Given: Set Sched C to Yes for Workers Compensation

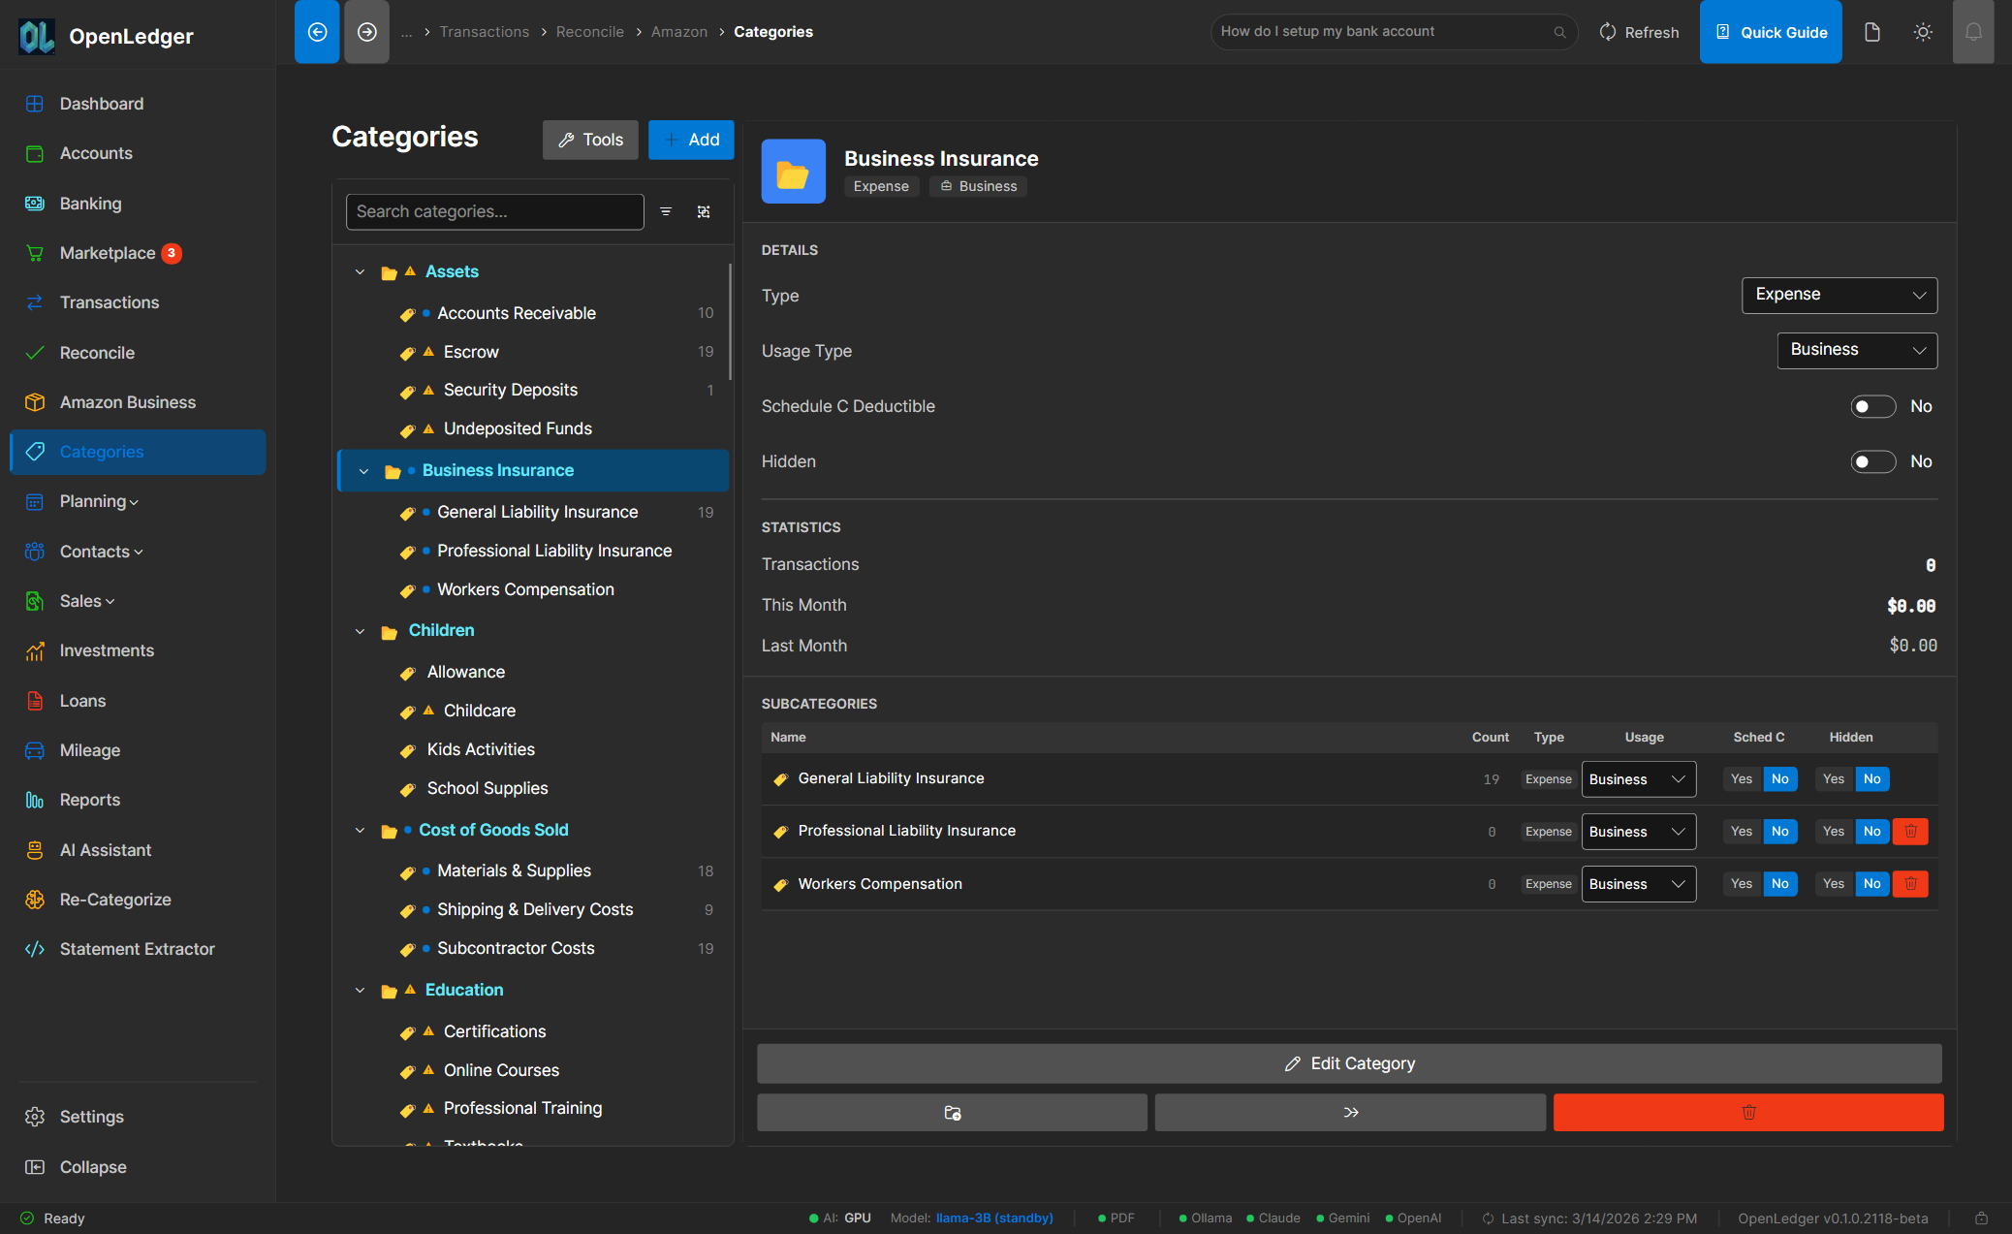Looking at the screenshot, I should point(1741,883).
